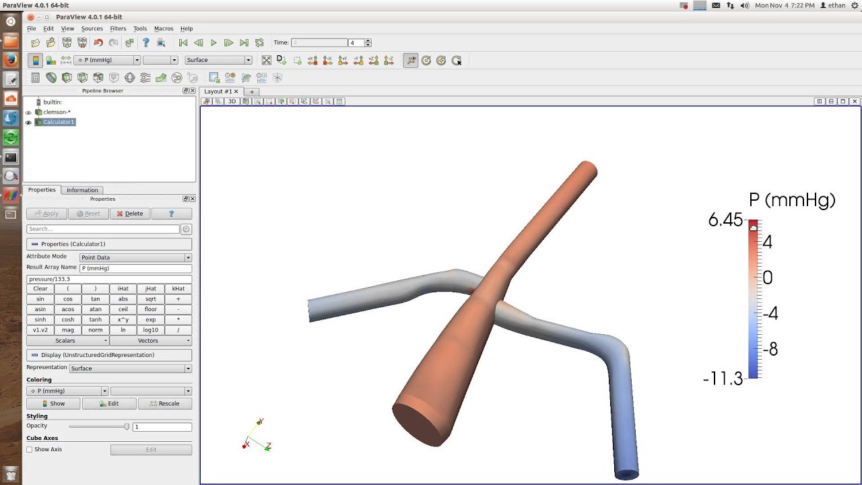The width and height of the screenshot is (862, 485).
Task: Enable the Show Axis checkbox
Action: click(x=29, y=449)
